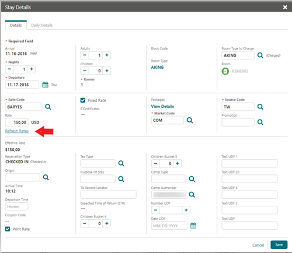Click the Origin input field
The height and width of the screenshot is (253, 292).
tap(23, 177)
